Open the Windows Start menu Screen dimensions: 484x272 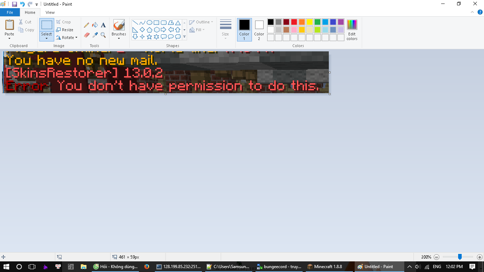(6, 267)
